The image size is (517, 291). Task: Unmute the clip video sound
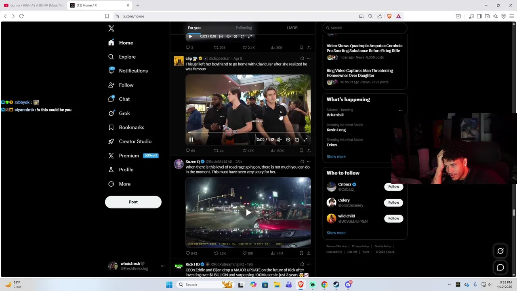click(279, 139)
